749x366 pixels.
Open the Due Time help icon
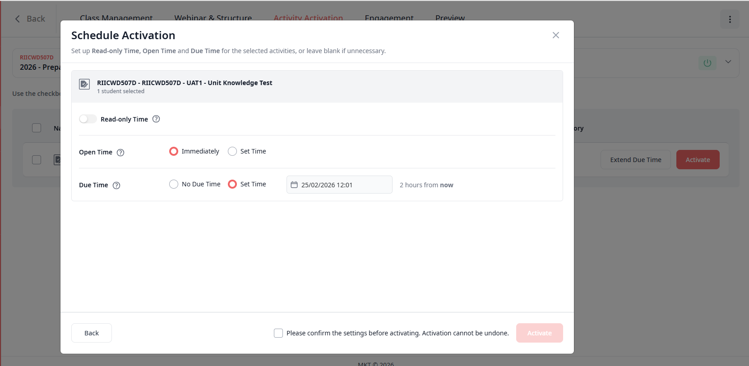pyautogui.click(x=116, y=185)
